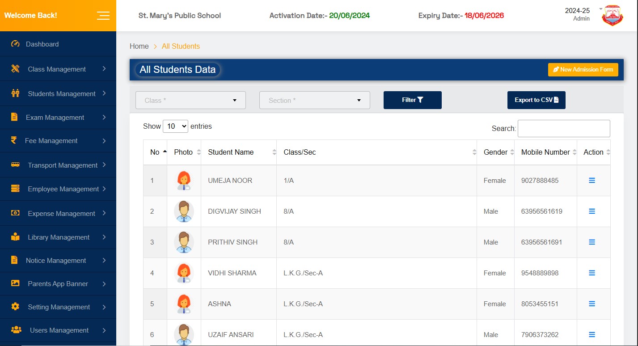Open the action menu for VIDHI SHARMA

click(592, 273)
